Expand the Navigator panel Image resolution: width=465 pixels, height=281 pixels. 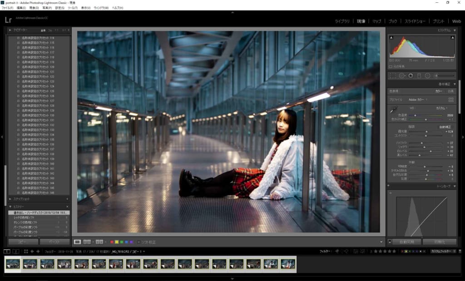10,30
